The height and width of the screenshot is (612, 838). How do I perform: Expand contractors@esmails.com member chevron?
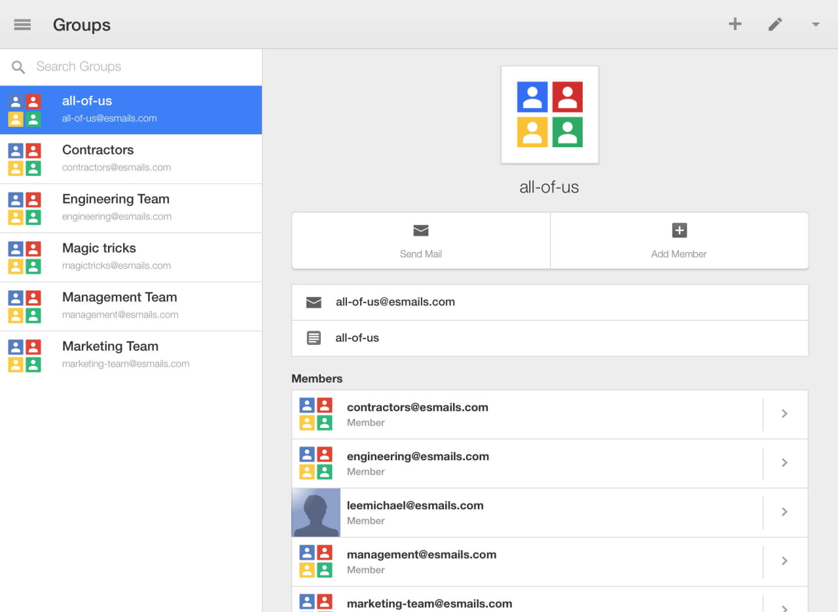click(784, 414)
